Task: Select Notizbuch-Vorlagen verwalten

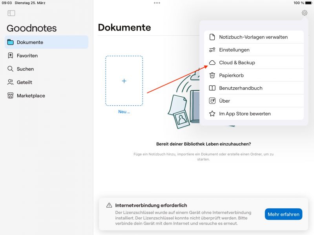Action: 254,37
